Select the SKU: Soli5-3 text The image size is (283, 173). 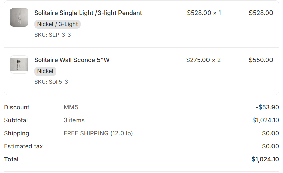(51, 82)
